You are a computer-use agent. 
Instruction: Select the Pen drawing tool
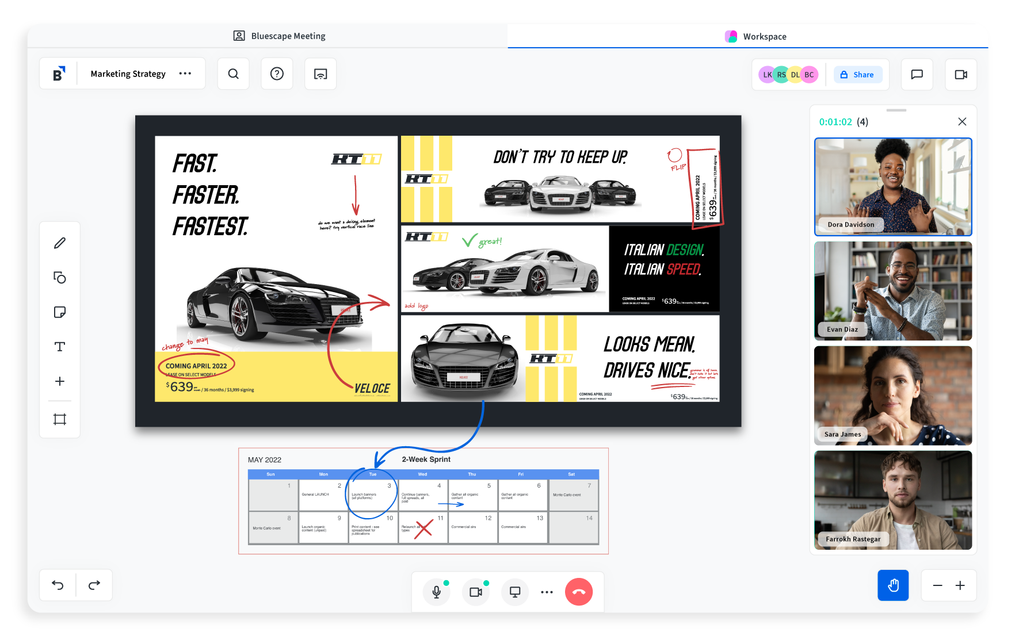(60, 243)
